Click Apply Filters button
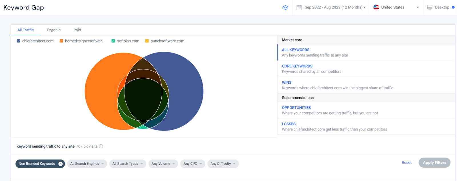Viewport: 457px width, 181px height. coord(434,163)
